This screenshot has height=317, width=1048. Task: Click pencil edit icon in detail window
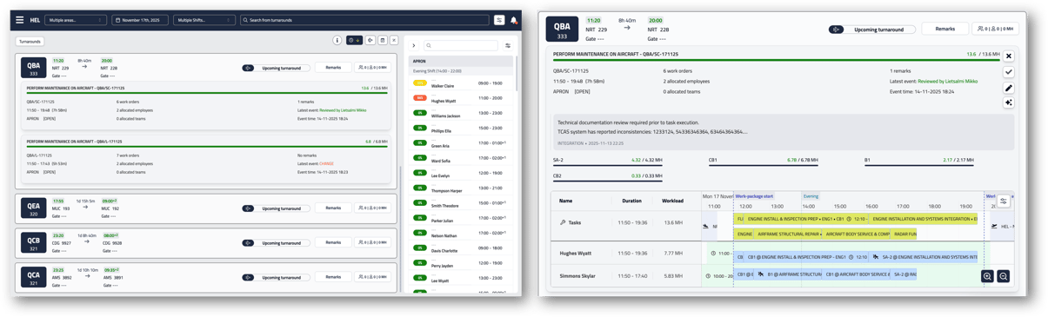click(x=1009, y=88)
